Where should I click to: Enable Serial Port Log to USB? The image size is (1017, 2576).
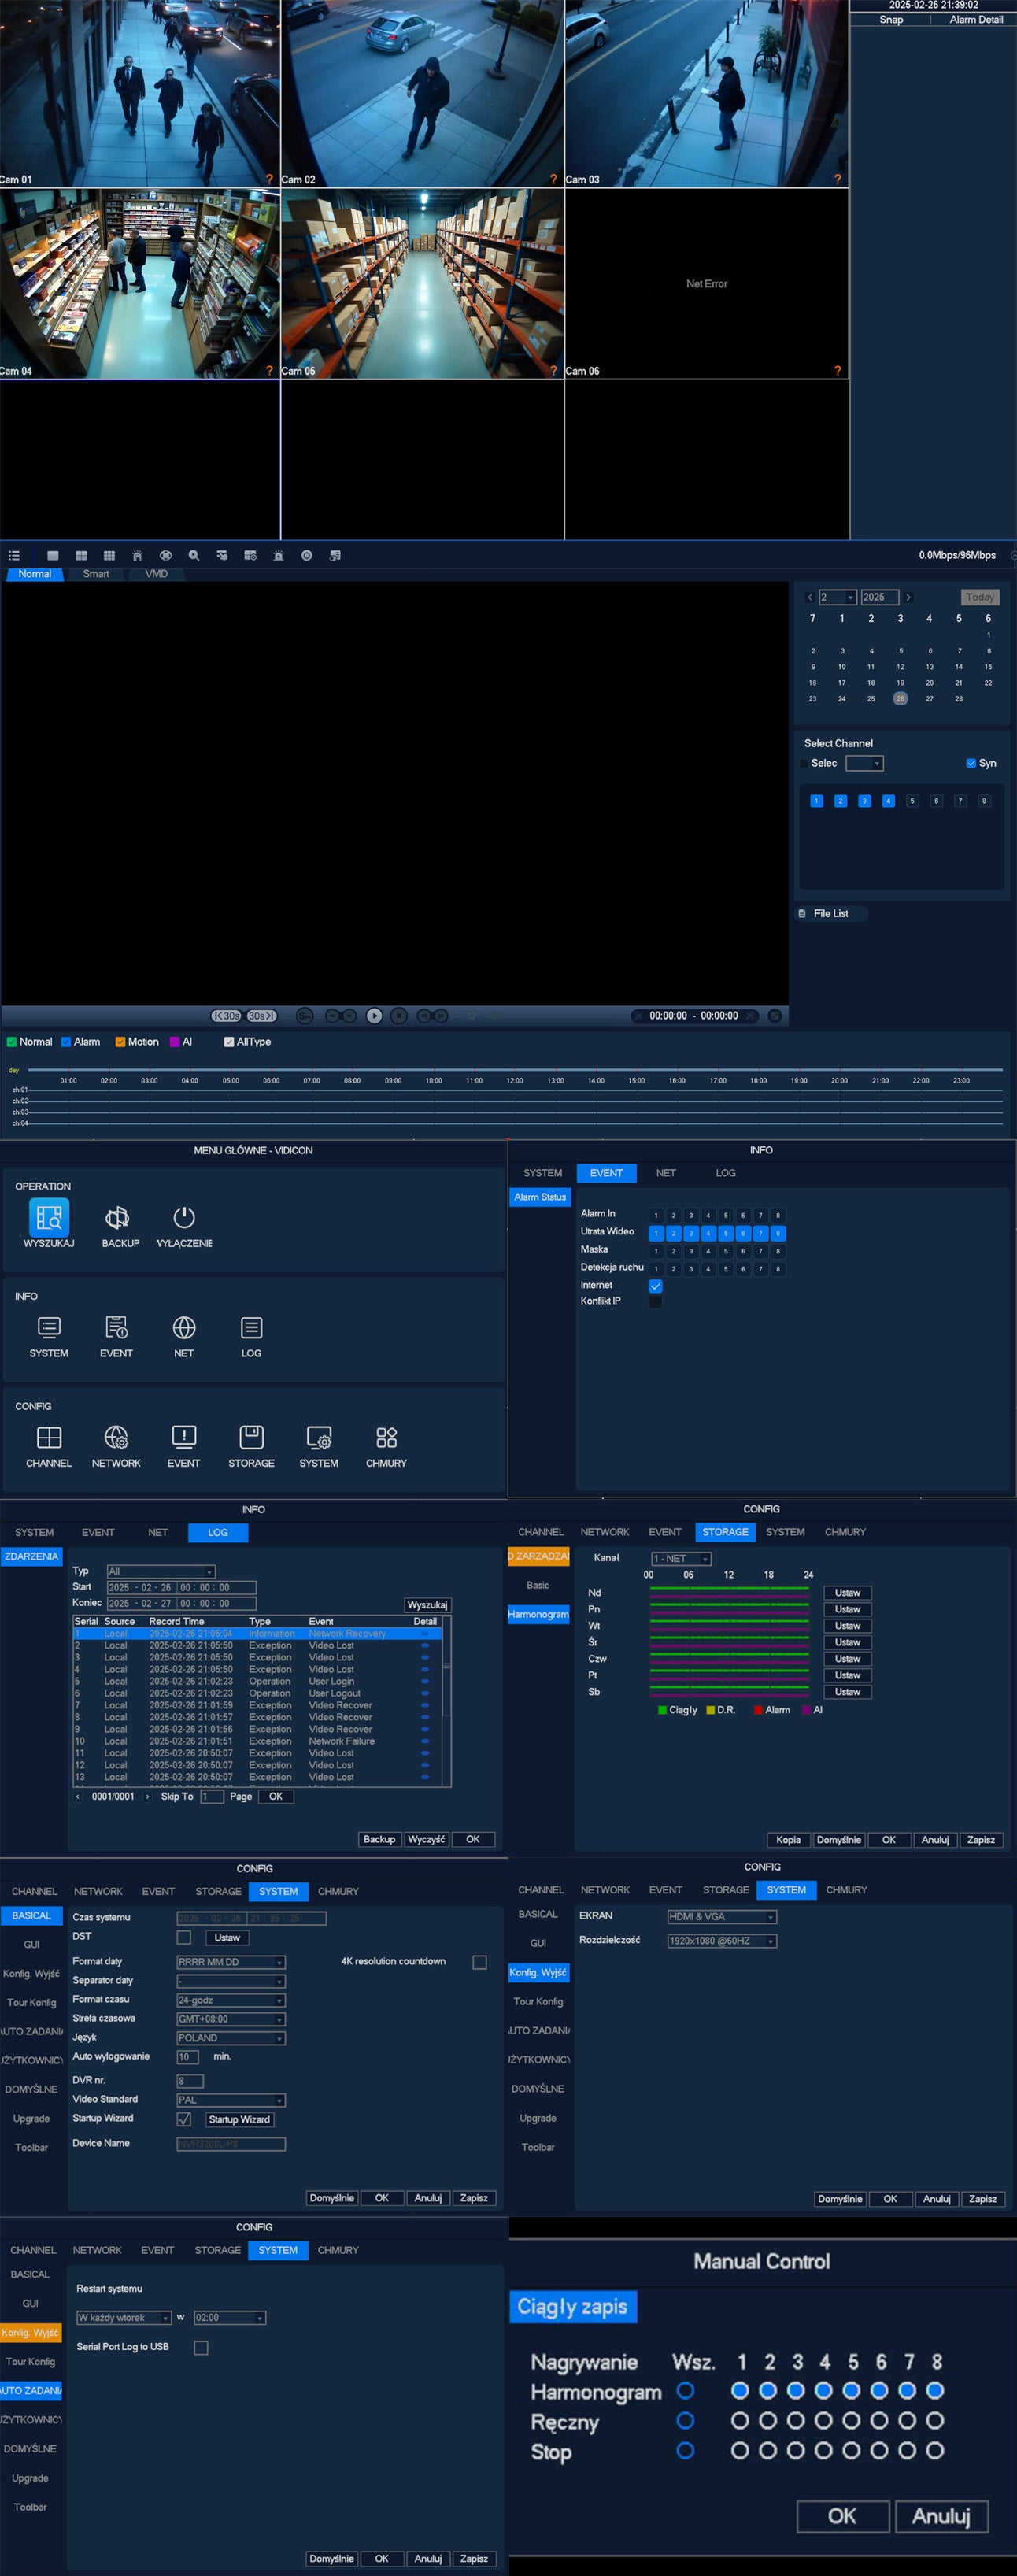201,2348
